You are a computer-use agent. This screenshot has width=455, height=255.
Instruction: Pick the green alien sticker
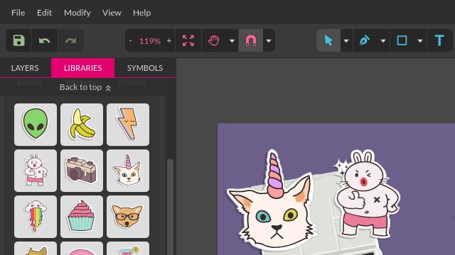tap(36, 125)
